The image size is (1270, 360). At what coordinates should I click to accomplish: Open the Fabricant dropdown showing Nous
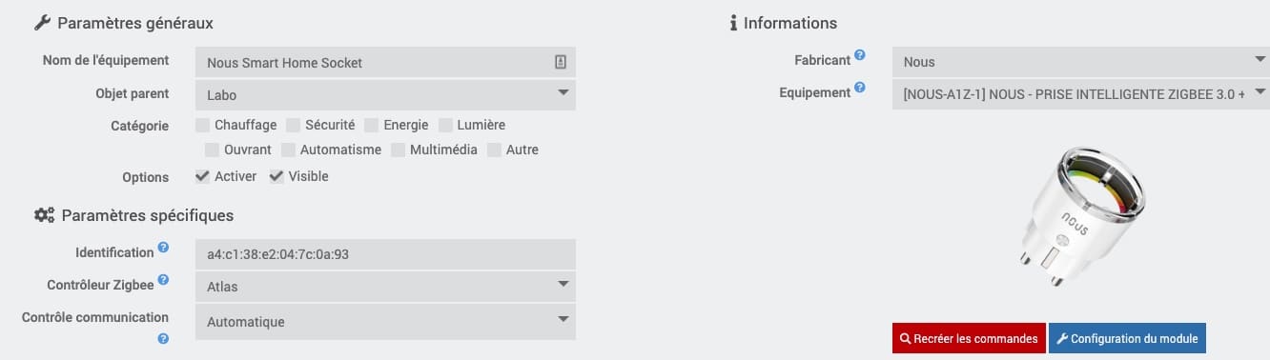(1080, 62)
